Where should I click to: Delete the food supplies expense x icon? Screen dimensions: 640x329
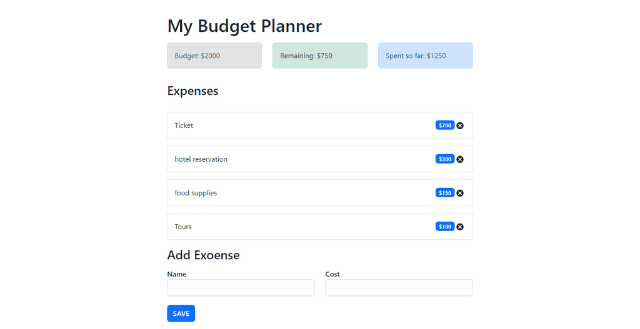coord(460,194)
